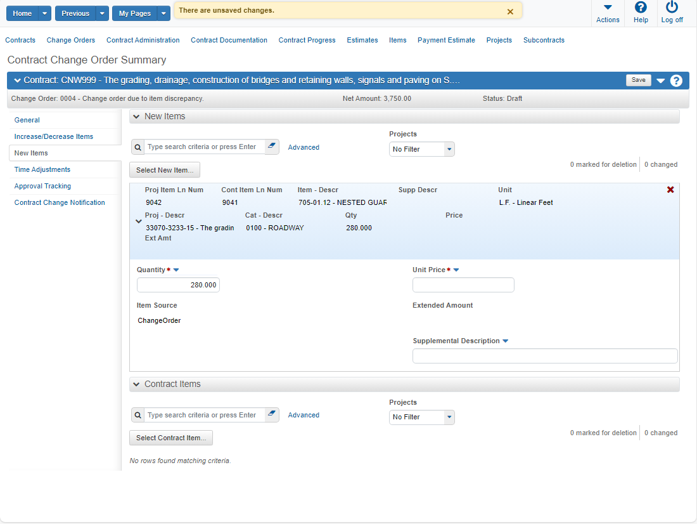
Task: Collapse the Contract Items section
Action: (136, 384)
